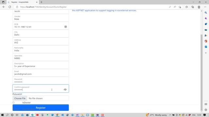Open Edge sidebar Discover sparkle icon
The image size is (209, 117).
pos(206,18)
